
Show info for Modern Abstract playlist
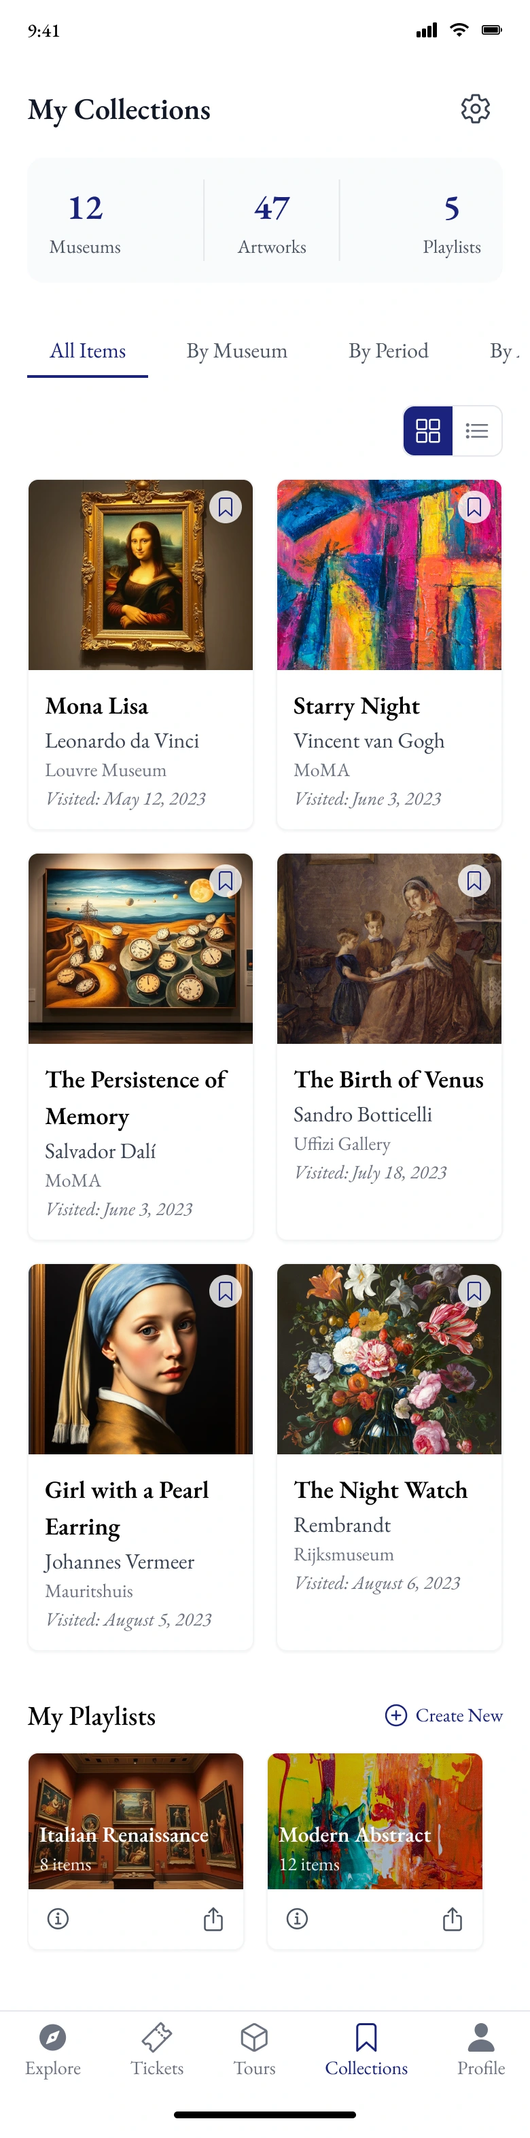tap(297, 1918)
